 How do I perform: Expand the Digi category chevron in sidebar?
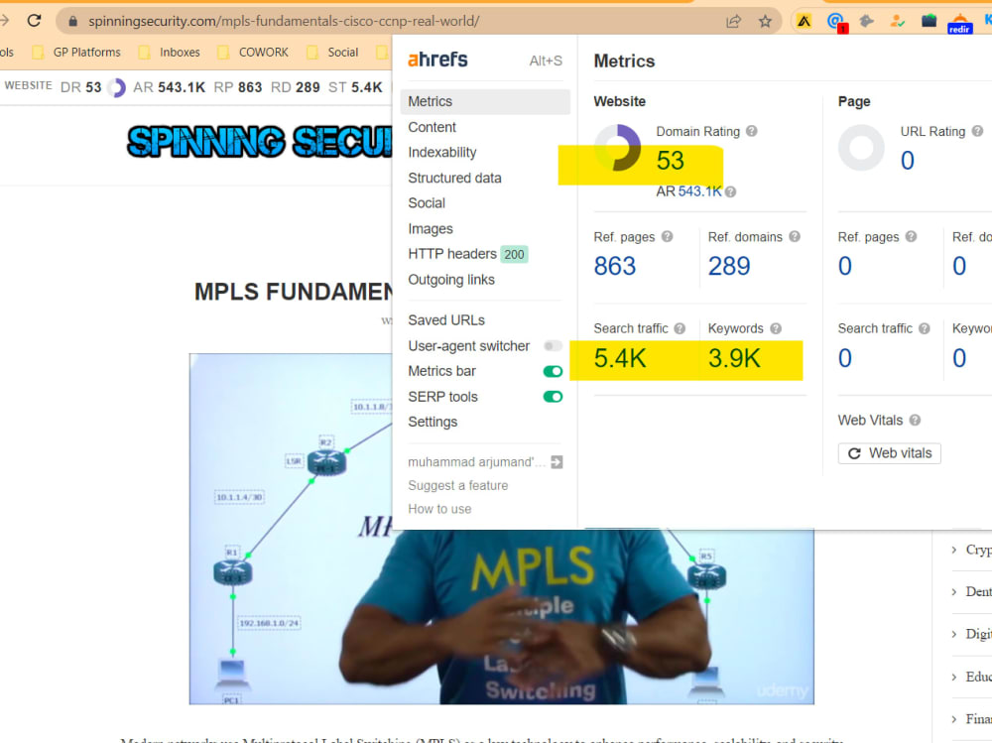pos(954,634)
